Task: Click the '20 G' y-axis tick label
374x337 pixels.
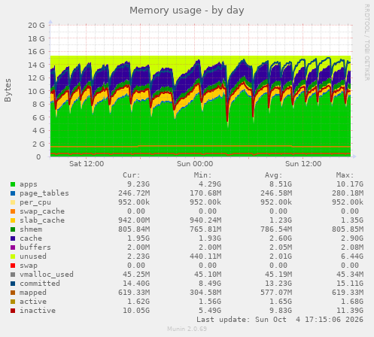Action: [36, 26]
